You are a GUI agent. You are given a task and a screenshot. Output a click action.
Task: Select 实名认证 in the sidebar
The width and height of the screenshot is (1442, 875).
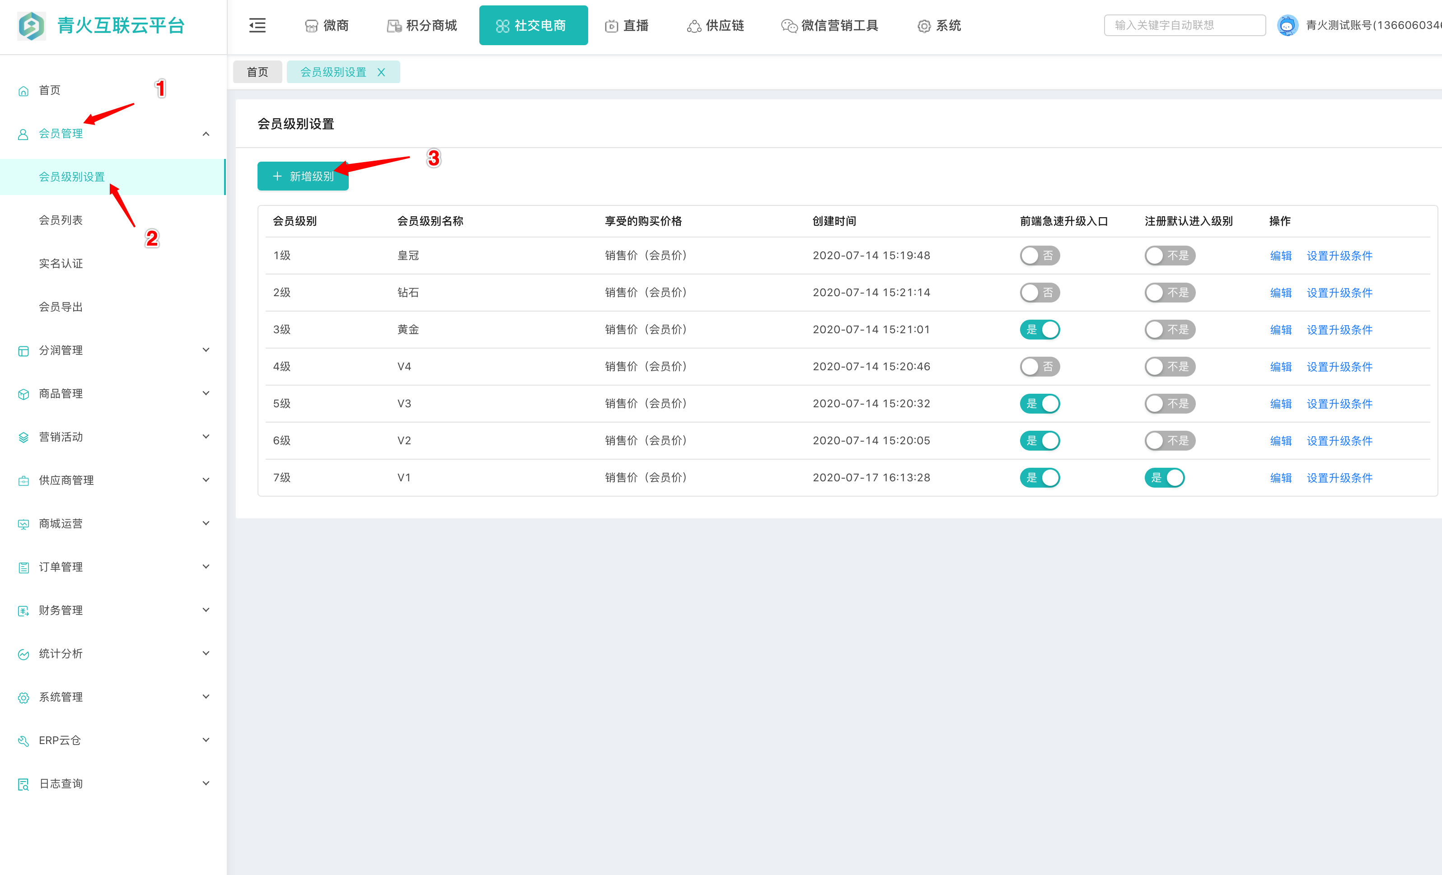(61, 263)
